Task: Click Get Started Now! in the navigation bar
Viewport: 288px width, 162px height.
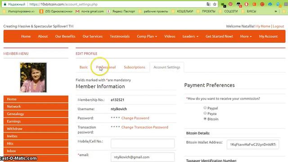Action: tap(219, 36)
